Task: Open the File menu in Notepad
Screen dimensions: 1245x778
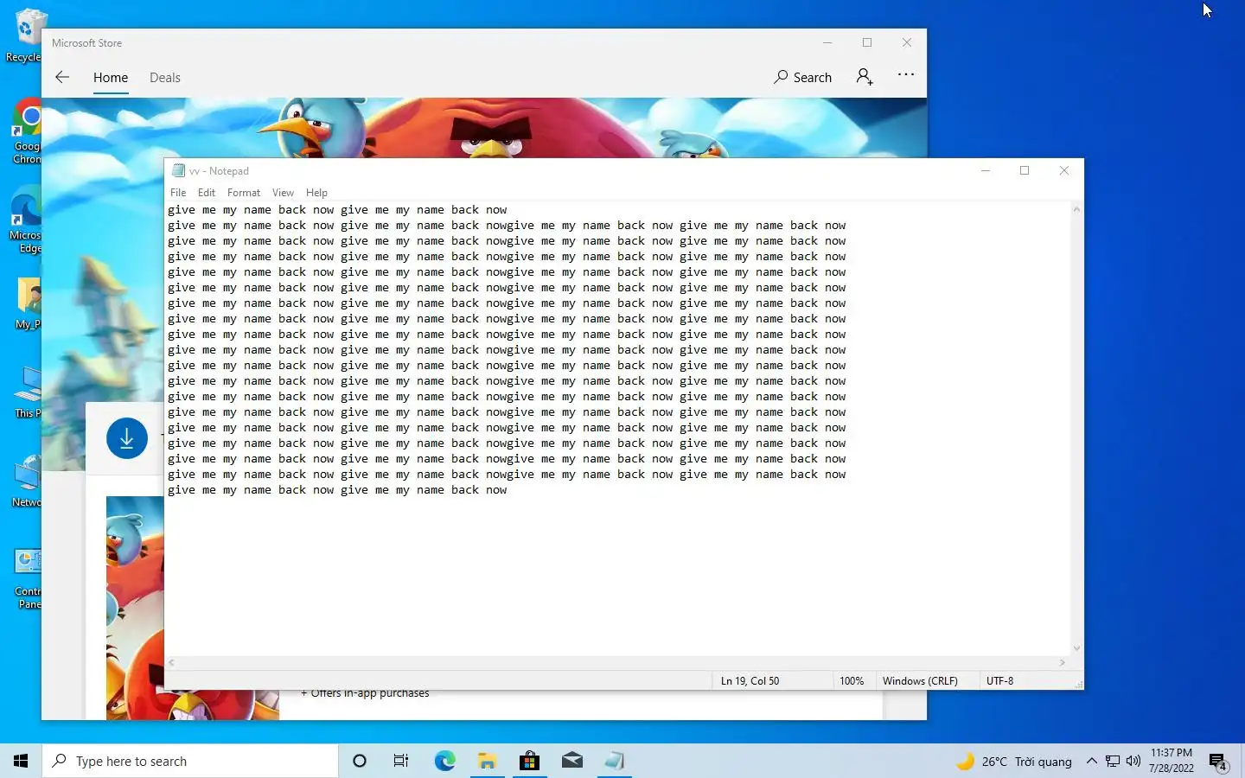Action: coord(178,193)
